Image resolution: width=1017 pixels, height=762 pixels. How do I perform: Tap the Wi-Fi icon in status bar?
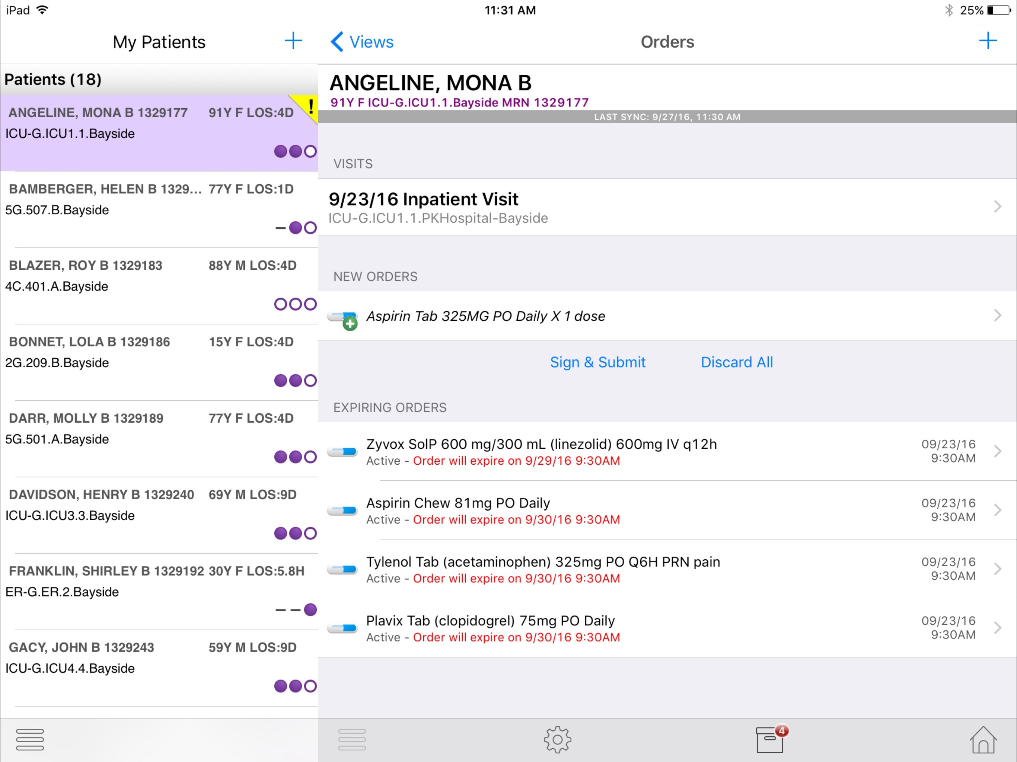click(x=42, y=10)
